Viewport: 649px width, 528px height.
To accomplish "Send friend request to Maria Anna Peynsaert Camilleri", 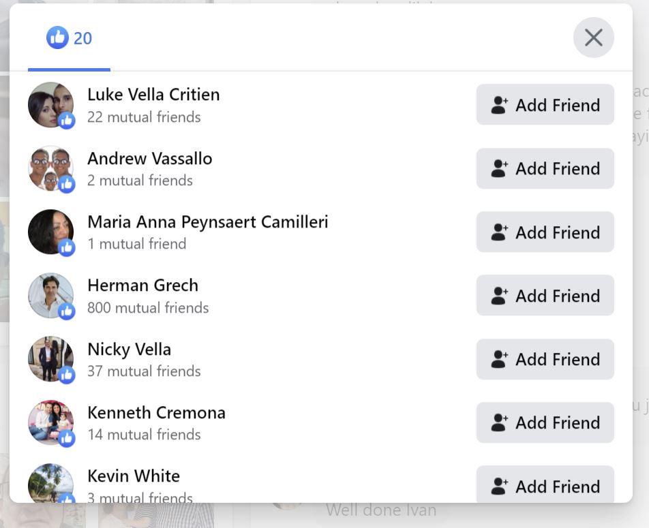I will point(545,232).
